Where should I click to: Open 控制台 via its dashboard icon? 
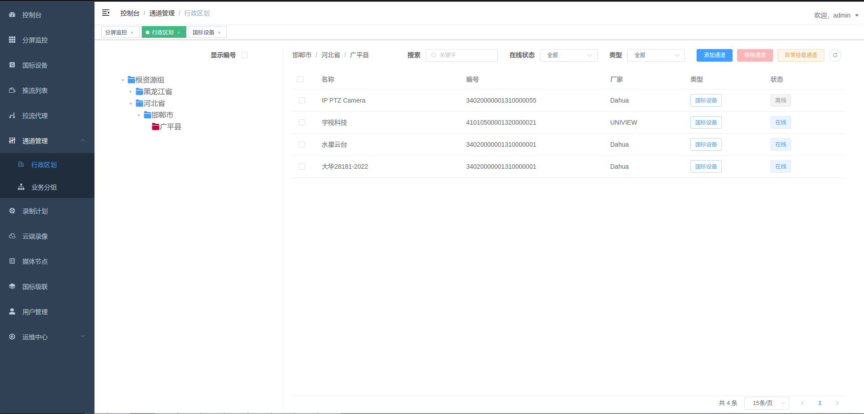12,15
